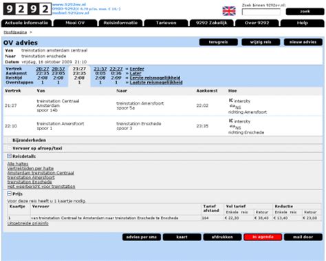Click the 23:35 arrival time in Enschede row
The height and width of the screenshot is (261, 326).
tap(202, 126)
